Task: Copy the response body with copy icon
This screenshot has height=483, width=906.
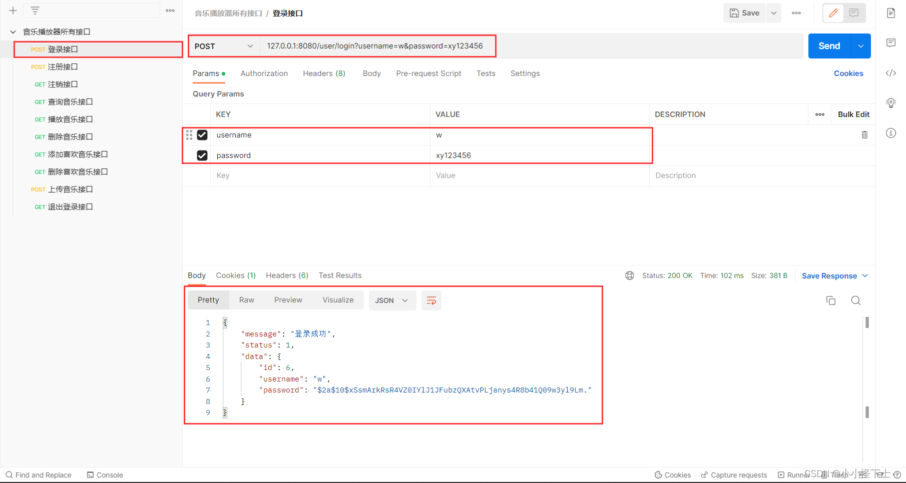Action: 831,300
